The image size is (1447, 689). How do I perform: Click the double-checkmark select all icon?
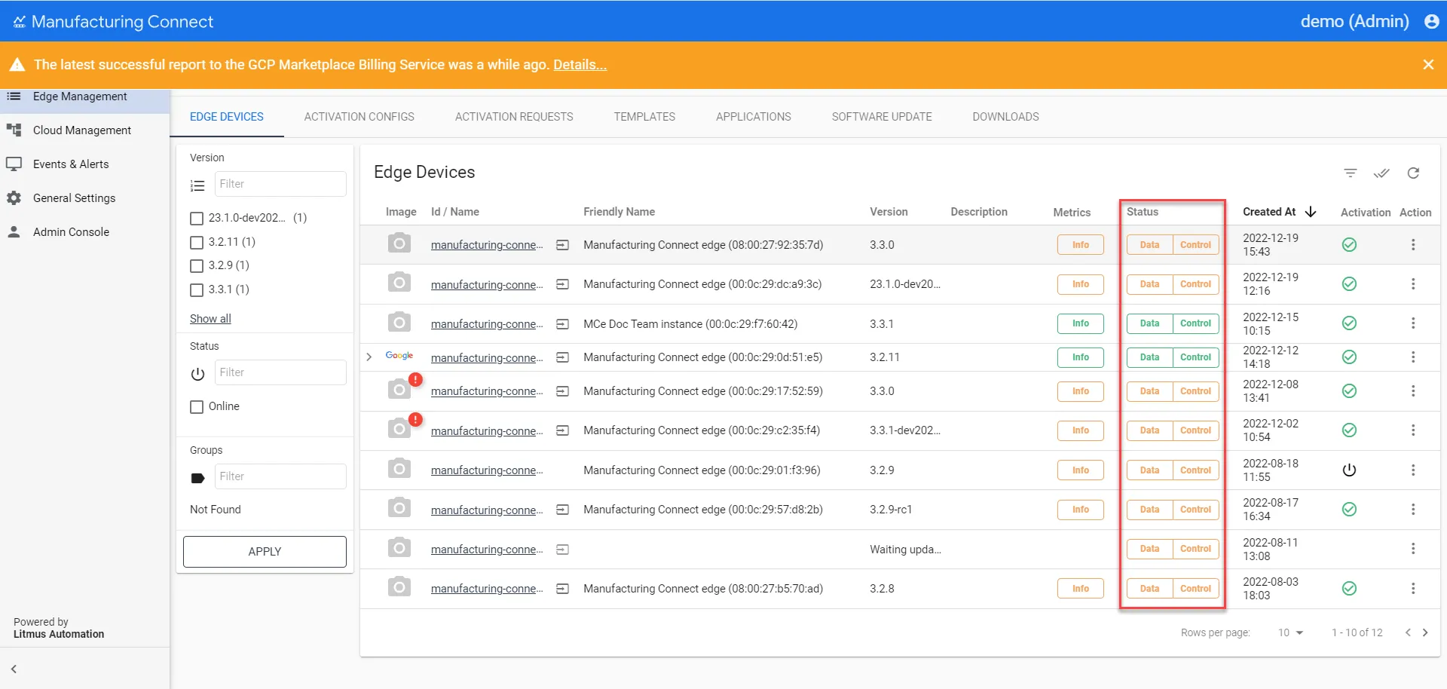tap(1381, 173)
